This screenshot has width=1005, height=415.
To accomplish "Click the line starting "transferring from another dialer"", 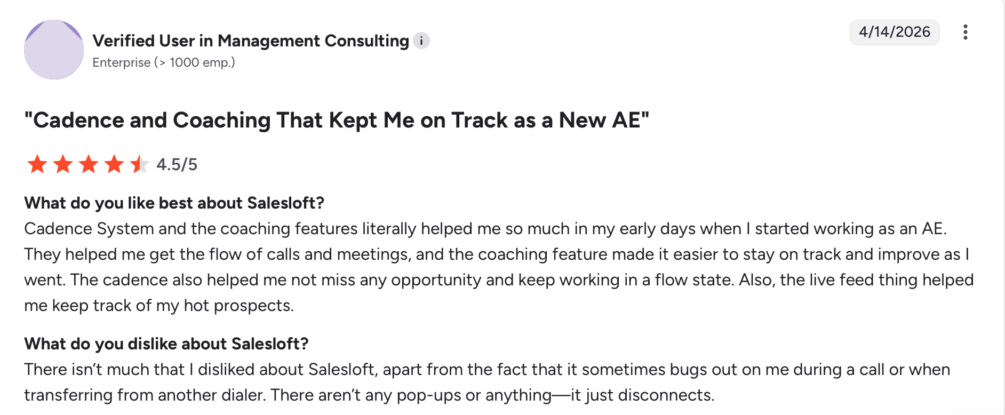I will [369, 395].
